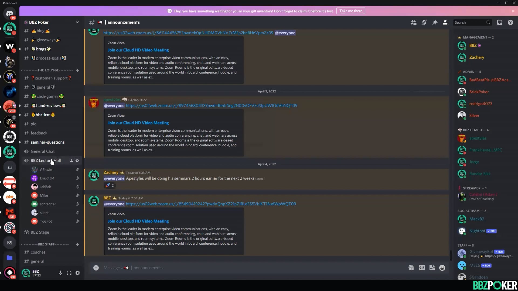Open the Threads icon in header

[x=413, y=23]
